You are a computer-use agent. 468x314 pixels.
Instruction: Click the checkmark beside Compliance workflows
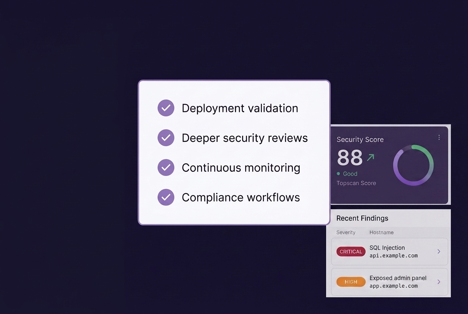pyautogui.click(x=166, y=197)
